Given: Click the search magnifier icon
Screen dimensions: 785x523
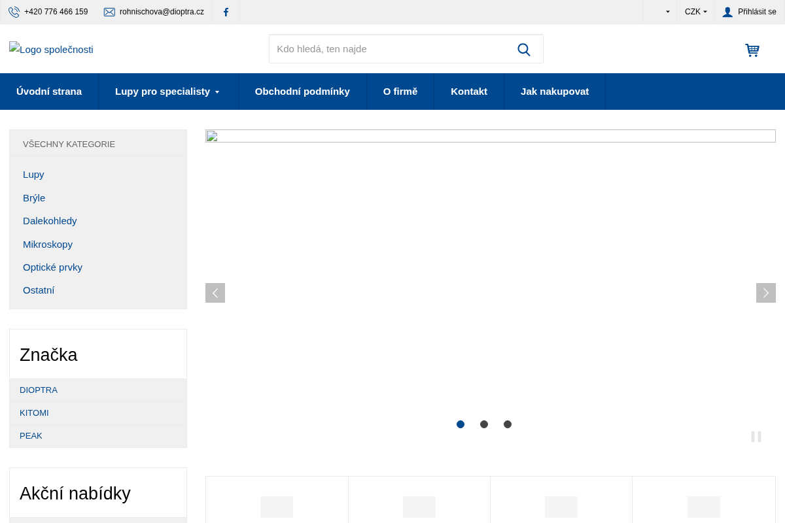Looking at the screenshot, I should 524,49.
